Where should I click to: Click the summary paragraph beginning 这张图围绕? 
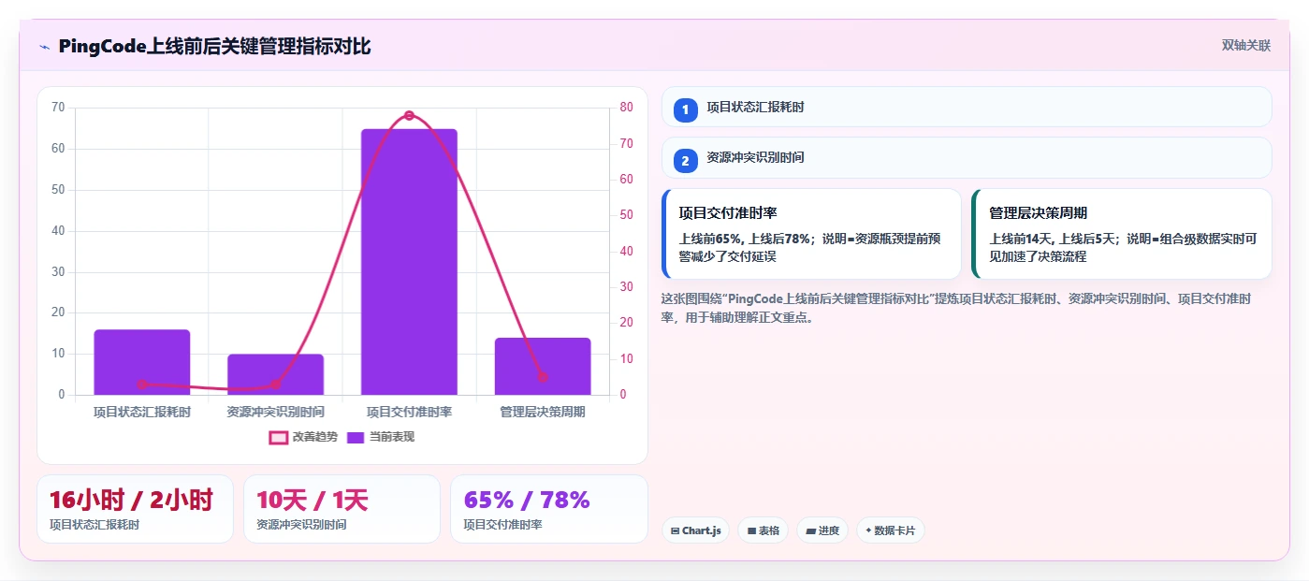956,308
